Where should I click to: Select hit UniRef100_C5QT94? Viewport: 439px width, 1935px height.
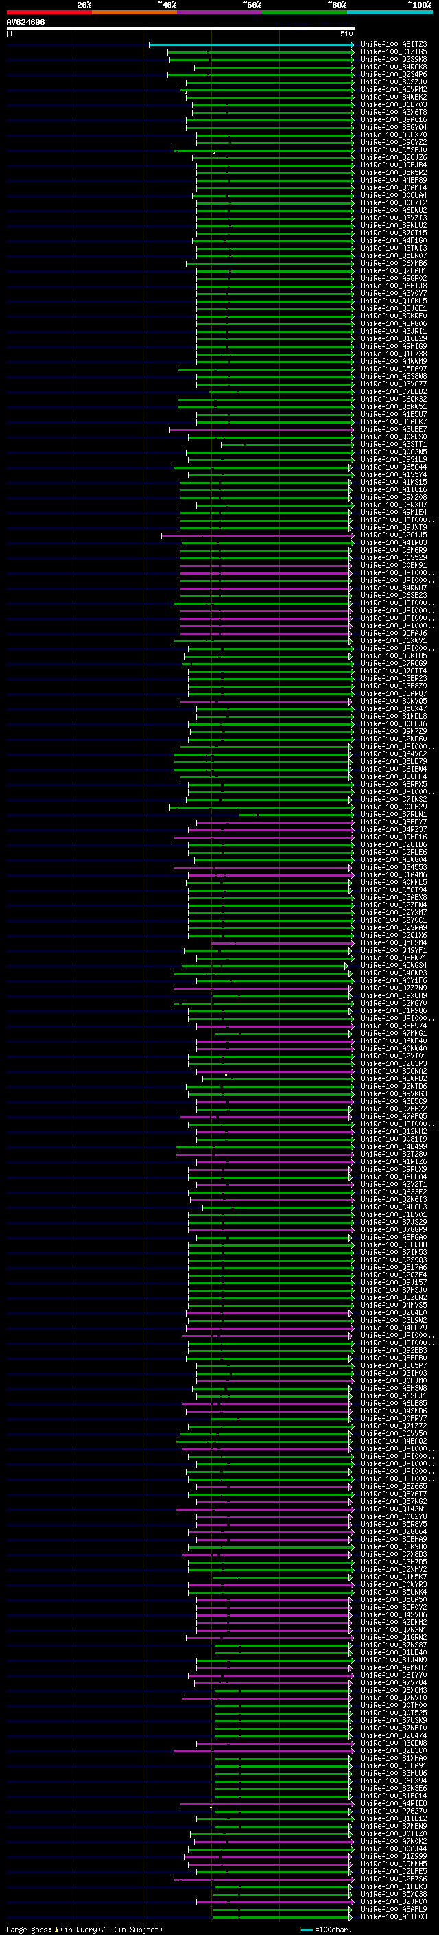(x=394, y=890)
